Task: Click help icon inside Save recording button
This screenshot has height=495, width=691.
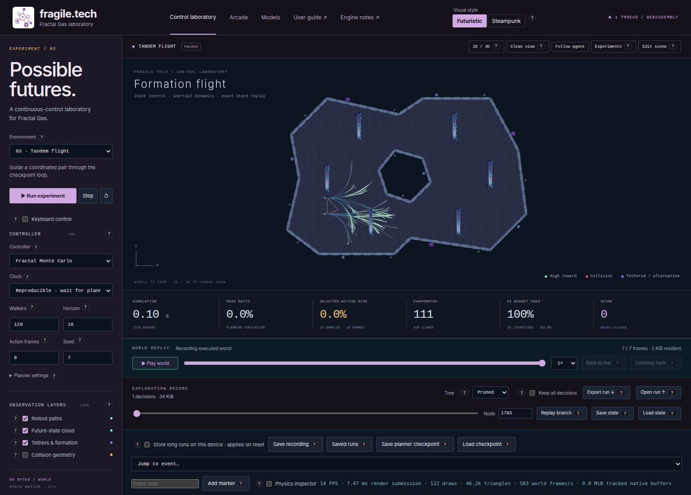Action: click(314, 445)
